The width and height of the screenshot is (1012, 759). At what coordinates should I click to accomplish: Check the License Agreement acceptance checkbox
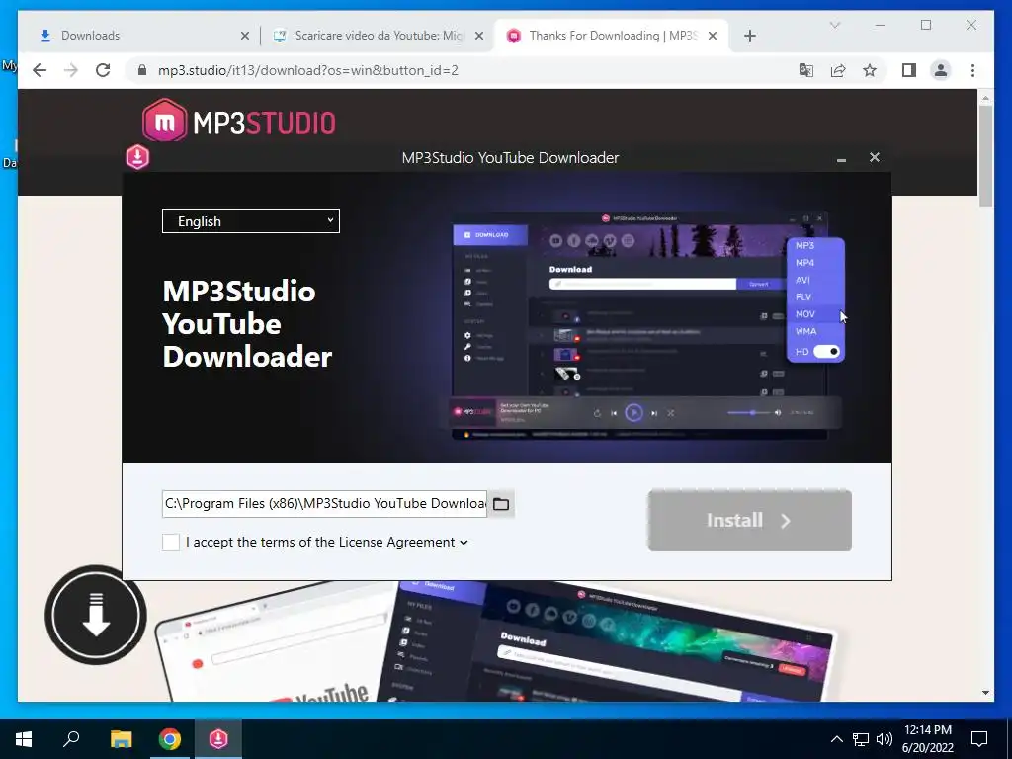click(170, 543)
